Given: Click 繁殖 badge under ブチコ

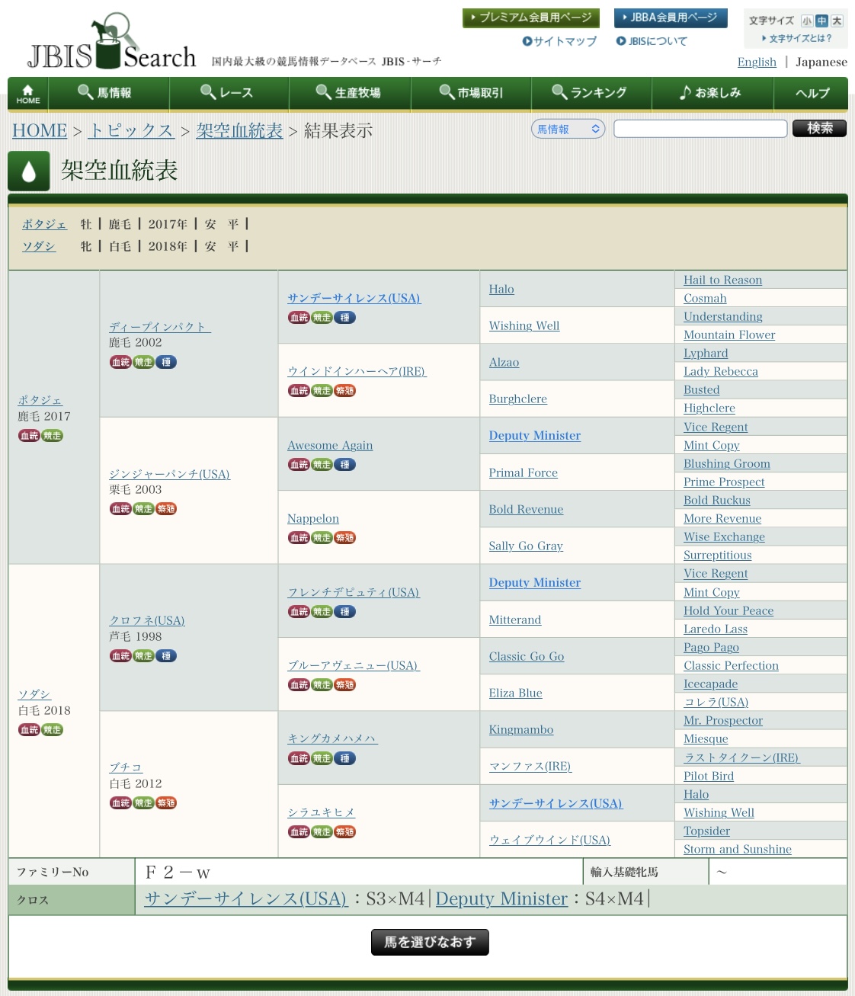Looking at the screenshot, I should [x=166, y=802].
